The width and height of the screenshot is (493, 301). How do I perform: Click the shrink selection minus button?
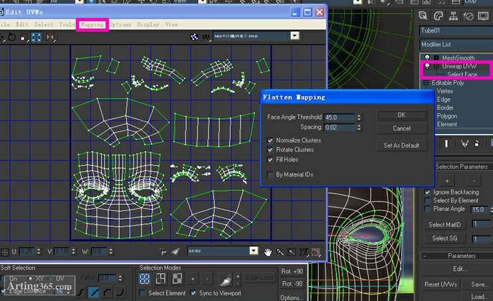click(207, 278)
